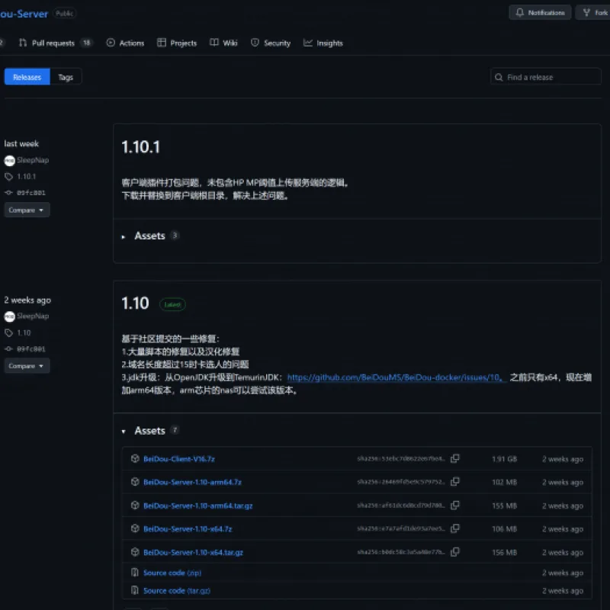This screenshot has width=610, height=610.
Task: Open the commit hash under tag 1.10
Action: [x=31, y=349]
